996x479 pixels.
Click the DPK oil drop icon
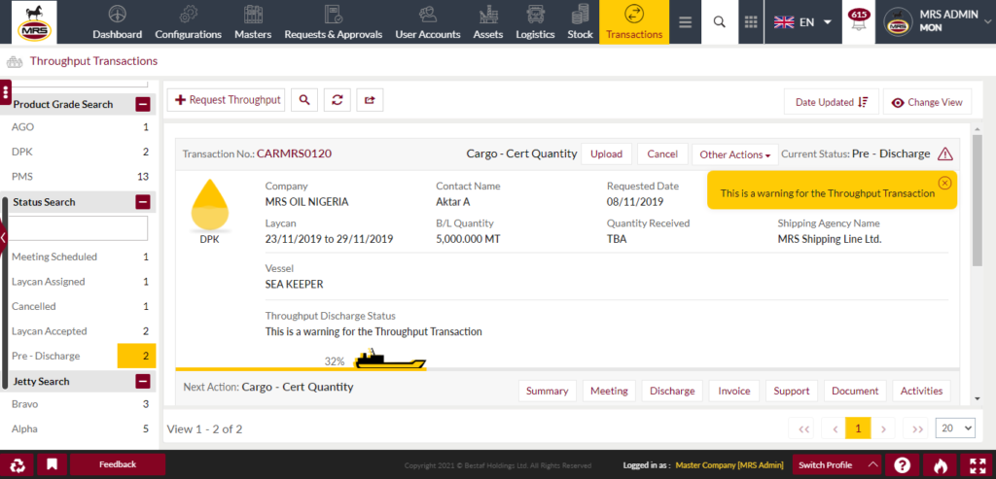click(x=209, y=204)
